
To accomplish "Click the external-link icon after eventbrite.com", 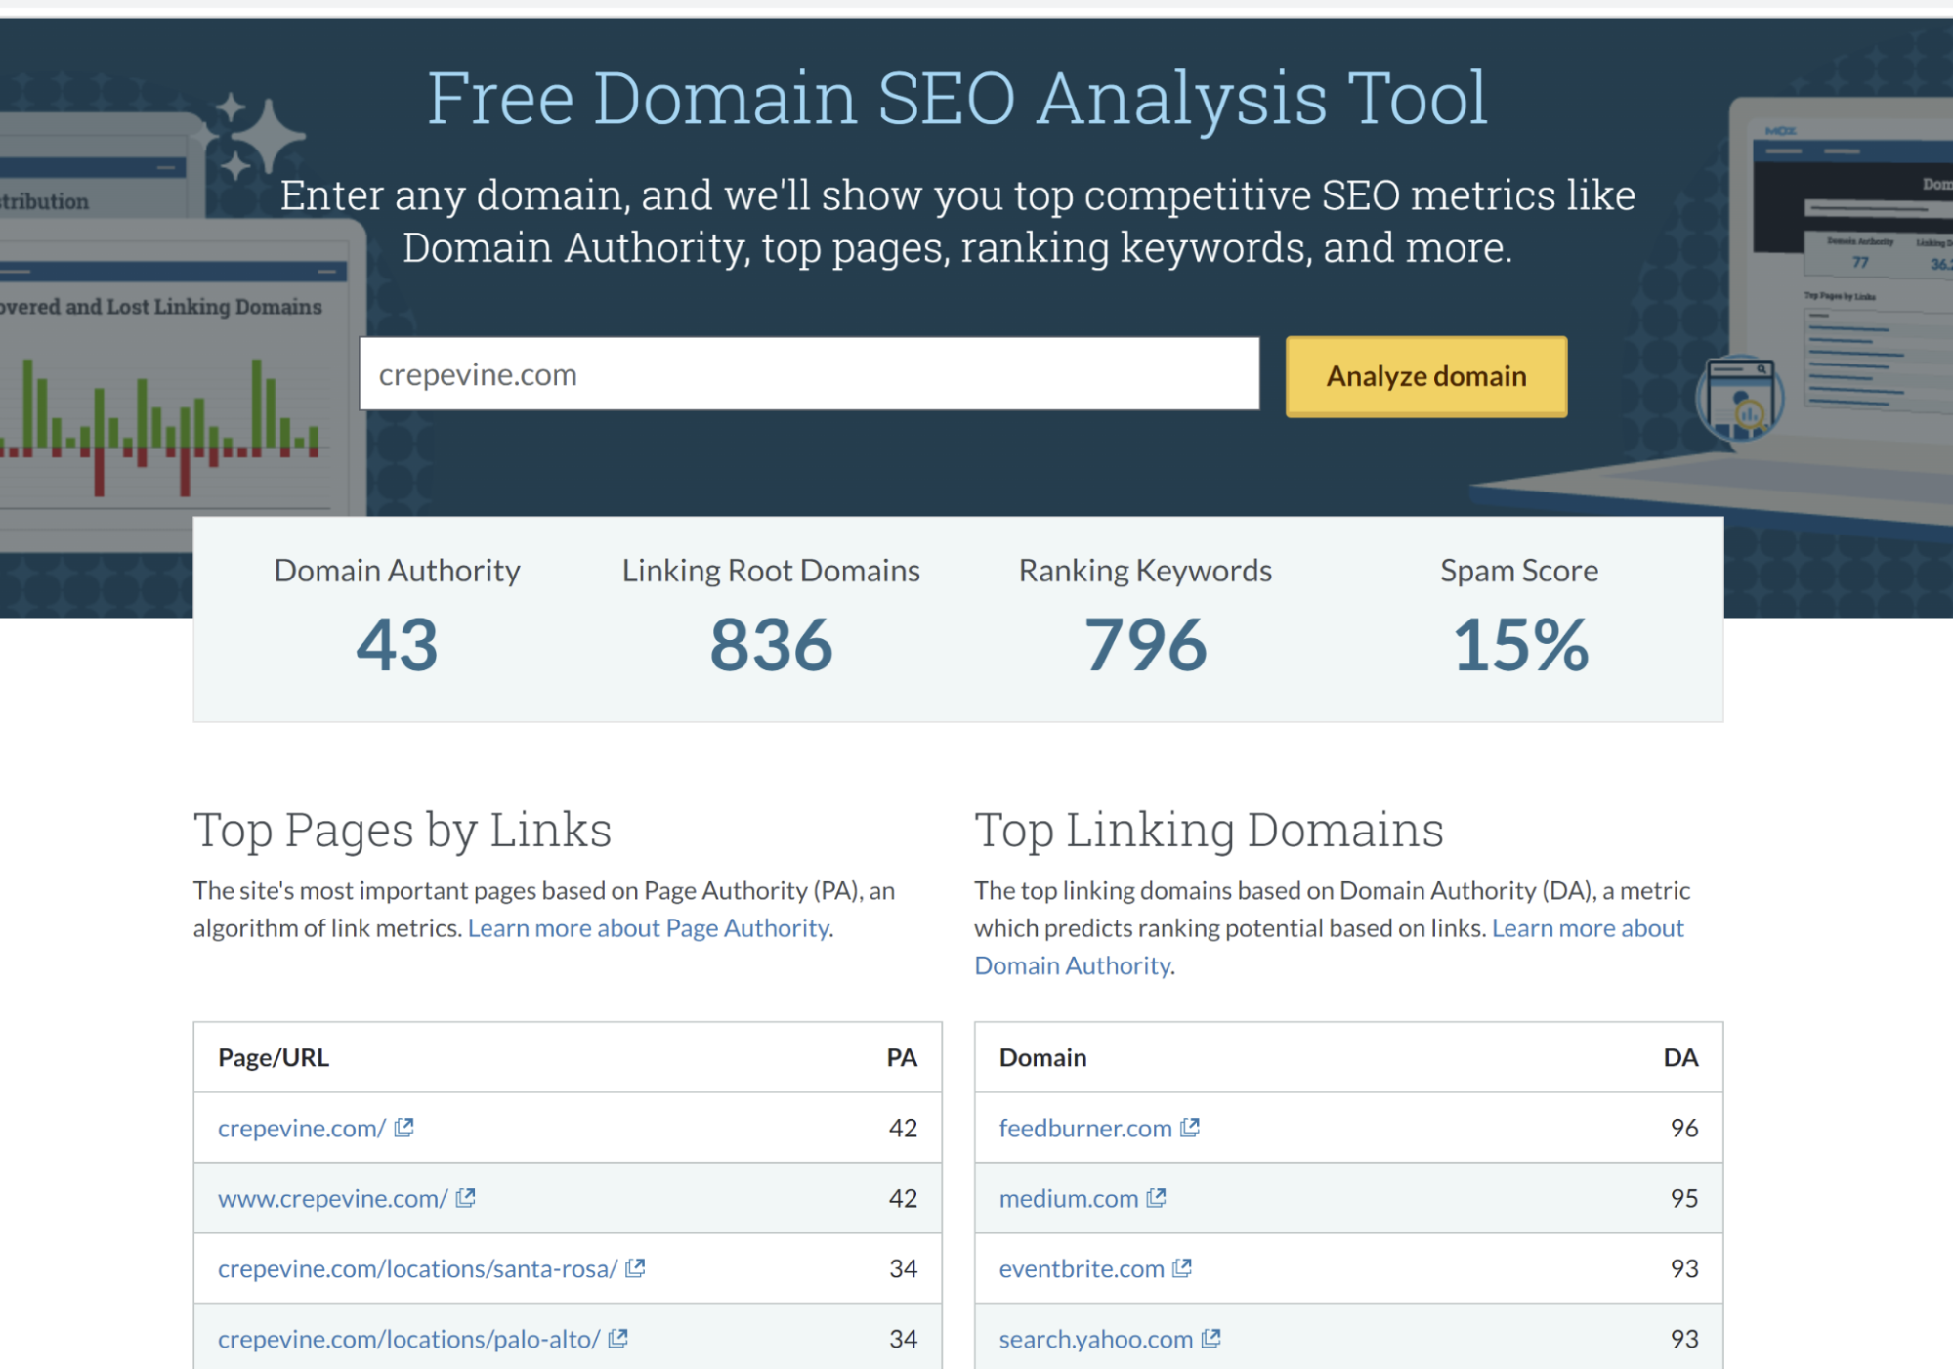I will coord(1182,1268).
